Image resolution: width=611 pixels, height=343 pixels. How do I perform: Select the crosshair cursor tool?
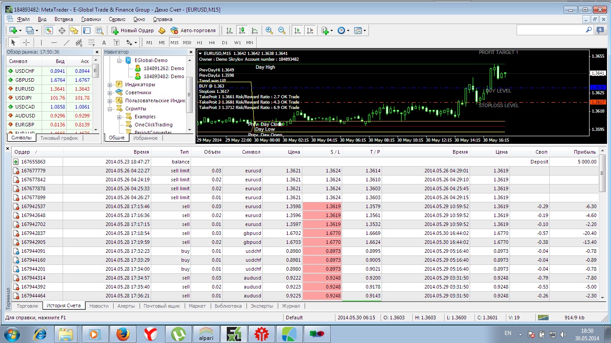(x=26, y=42)
